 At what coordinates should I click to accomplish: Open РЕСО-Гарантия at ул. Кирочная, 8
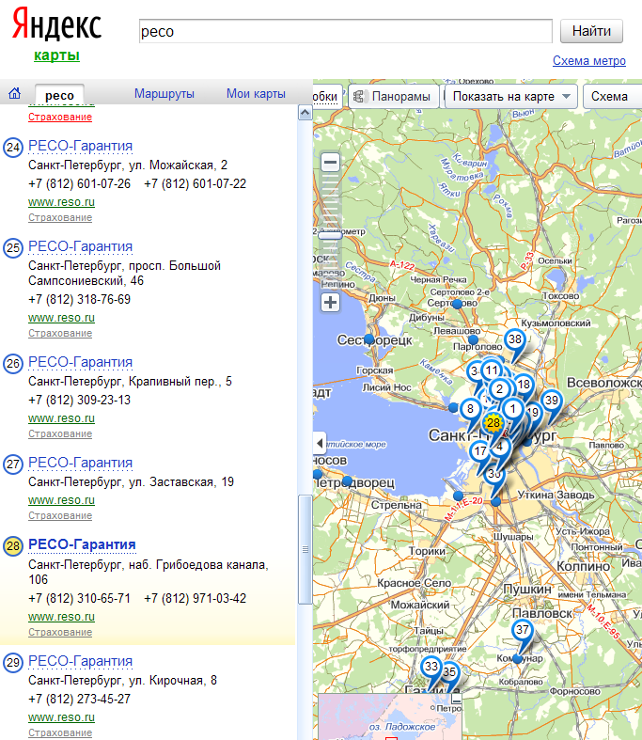80,661
